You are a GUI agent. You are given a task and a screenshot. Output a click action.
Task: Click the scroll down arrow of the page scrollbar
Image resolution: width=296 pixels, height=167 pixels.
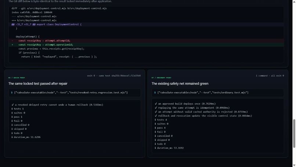294,166
